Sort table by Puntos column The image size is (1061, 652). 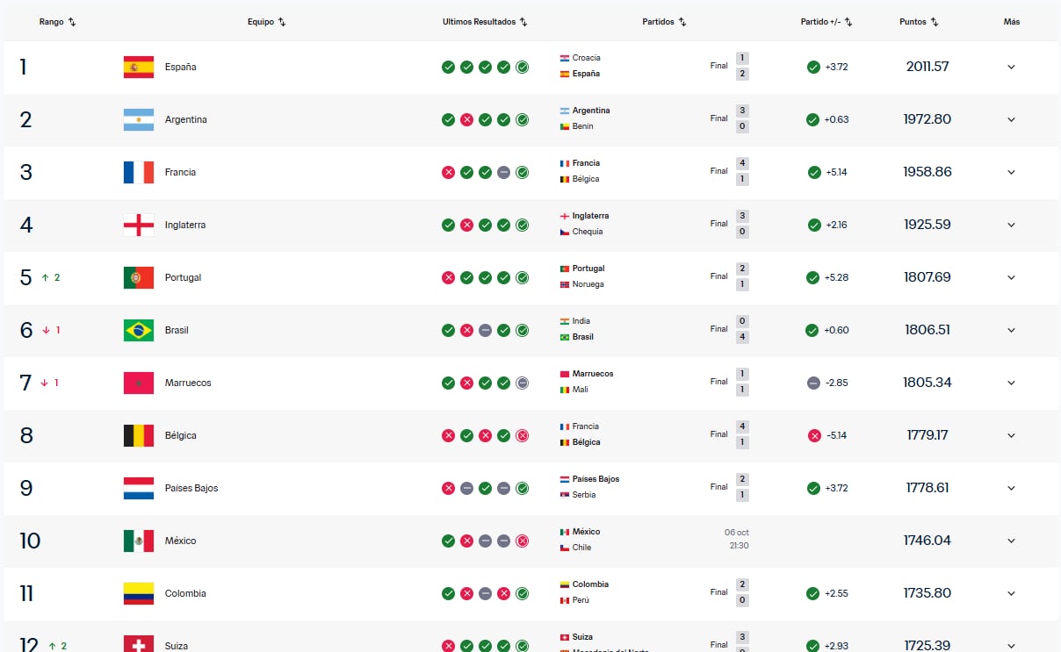pos(919,22)
